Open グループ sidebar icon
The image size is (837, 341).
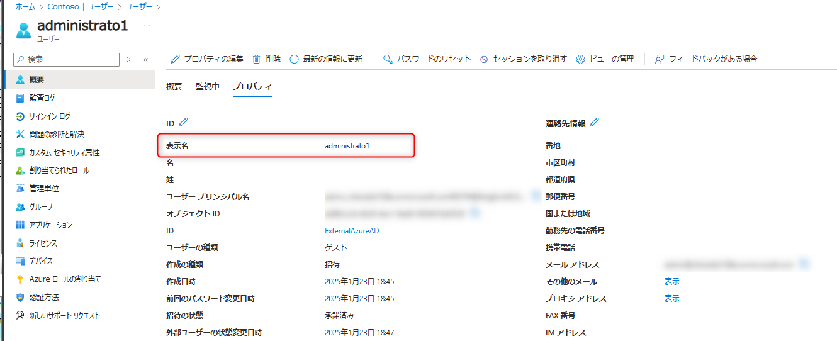(20, 207)
